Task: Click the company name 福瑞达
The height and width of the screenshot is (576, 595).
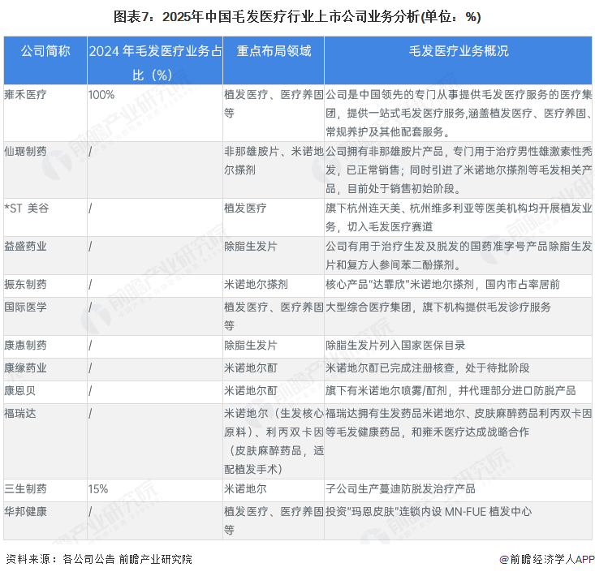Action: coord(20,413)
